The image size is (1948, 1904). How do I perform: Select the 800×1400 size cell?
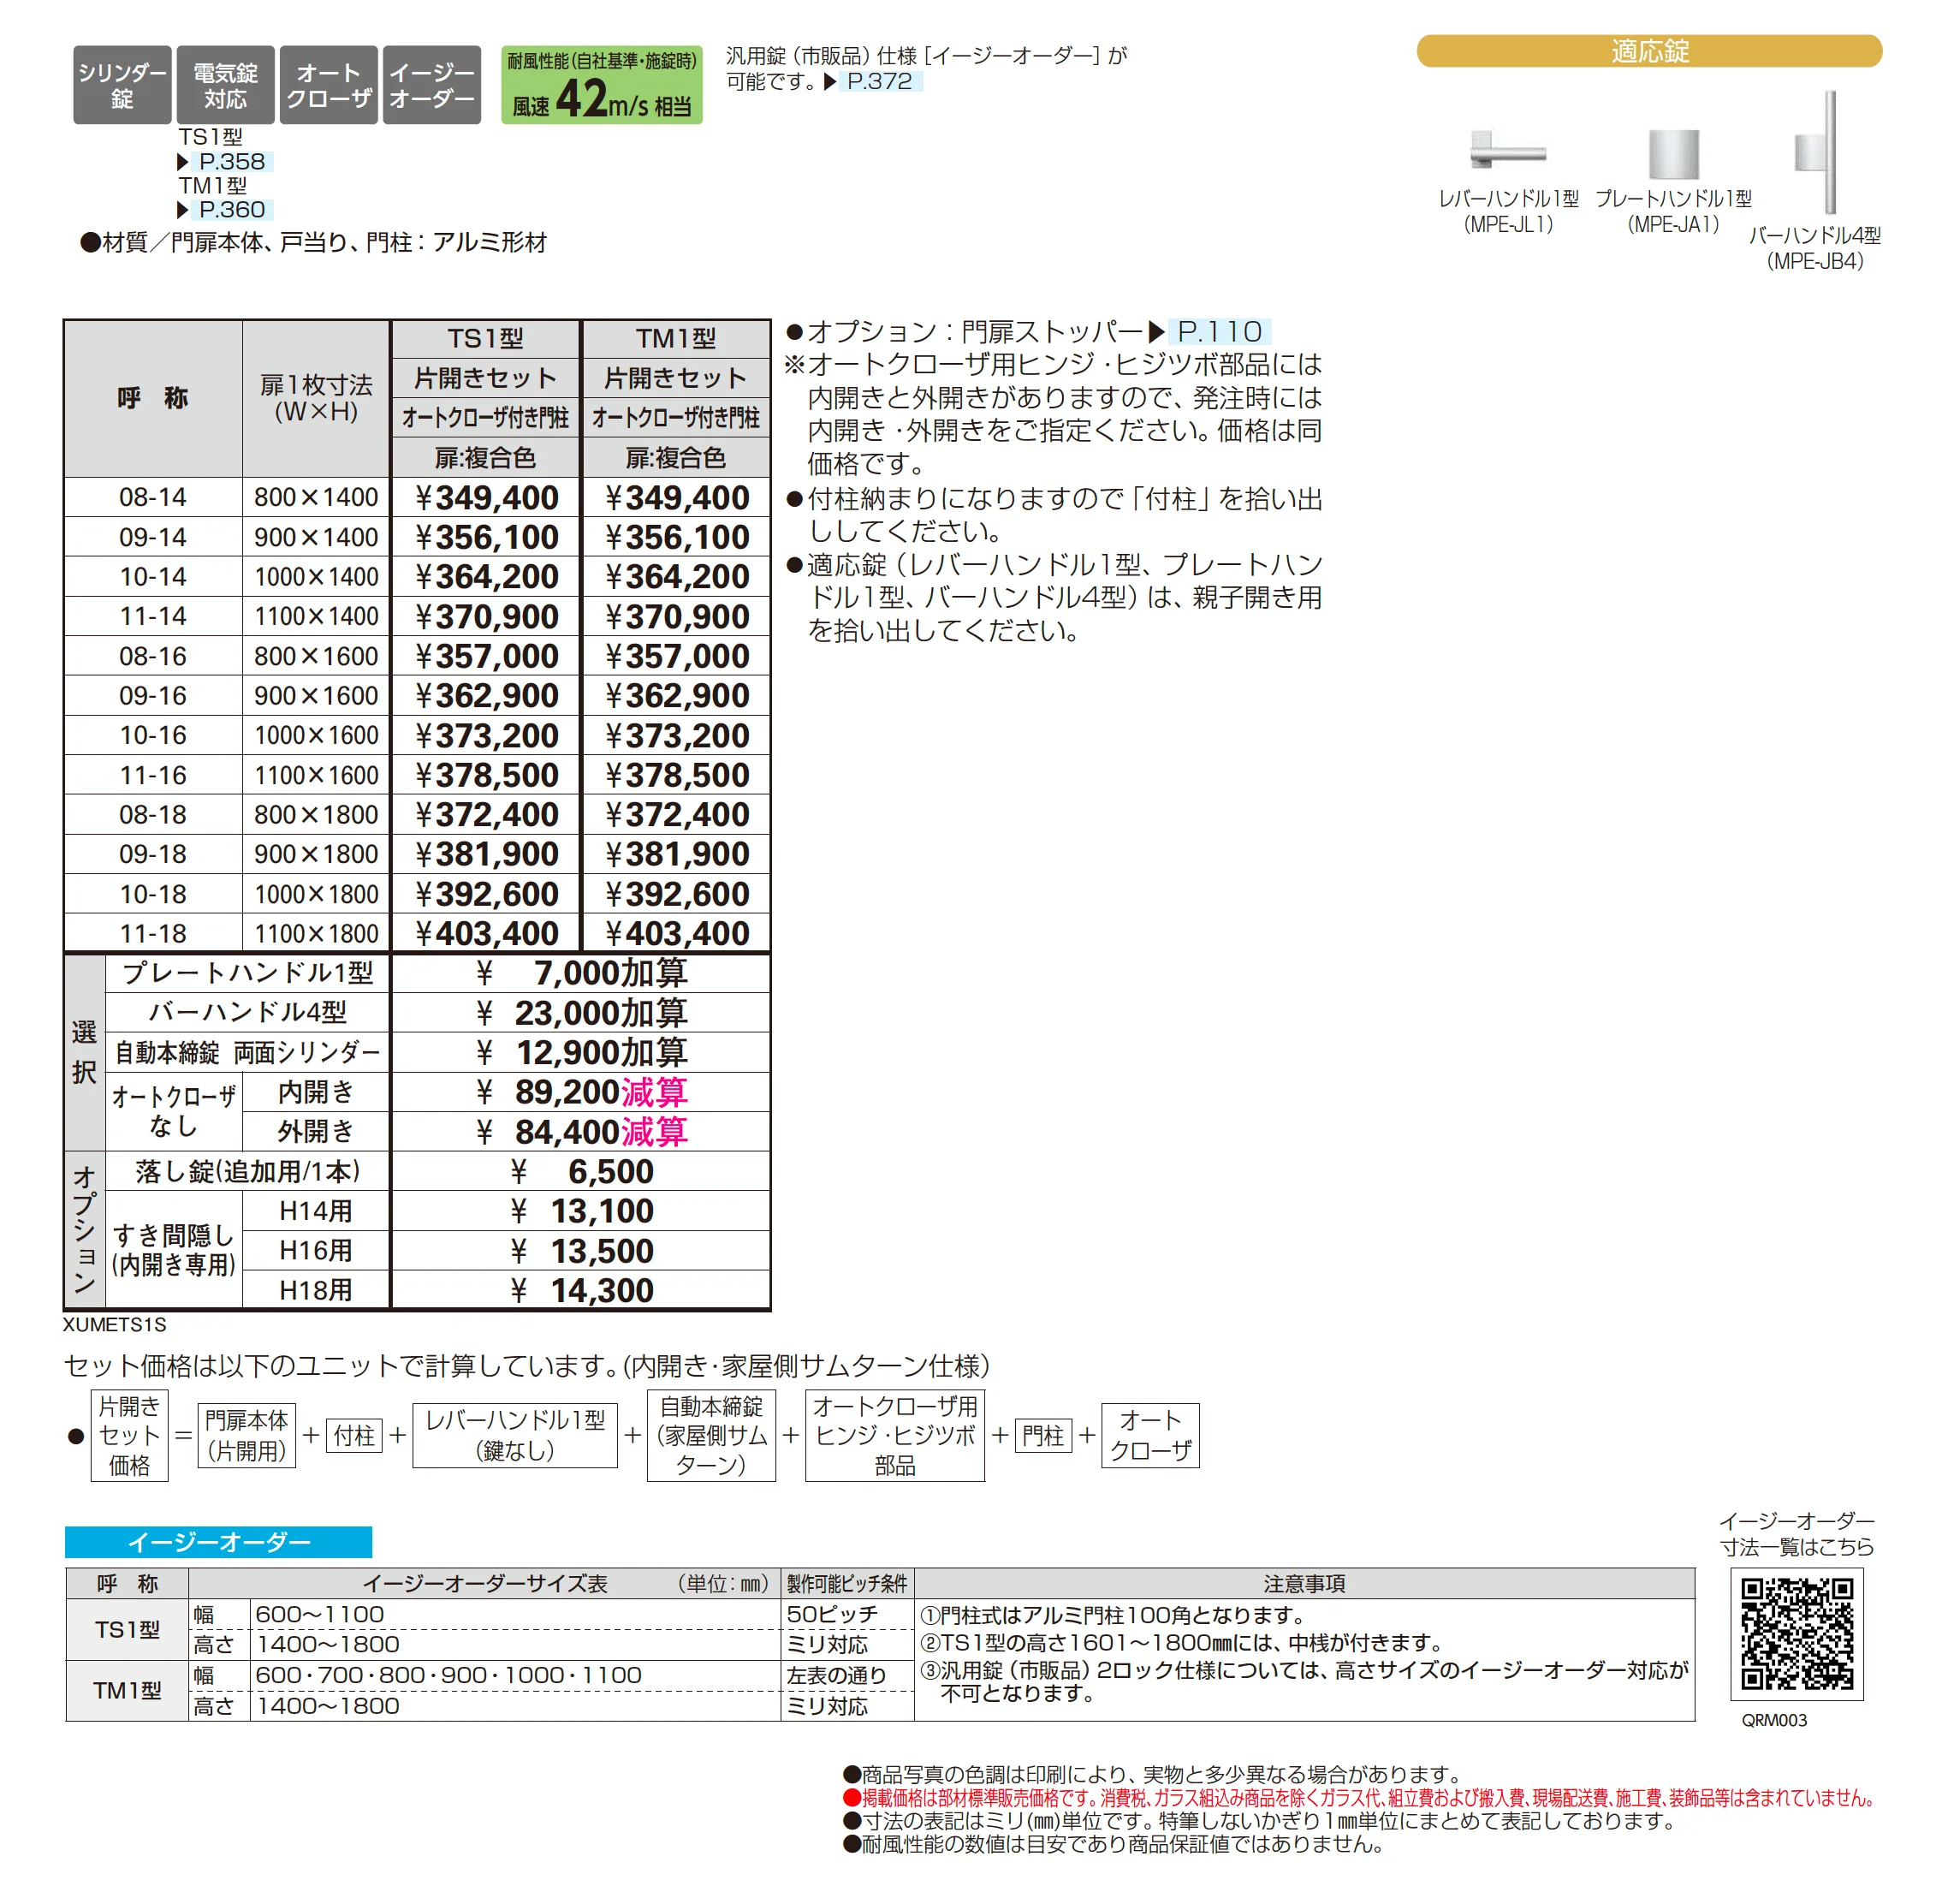316,498
